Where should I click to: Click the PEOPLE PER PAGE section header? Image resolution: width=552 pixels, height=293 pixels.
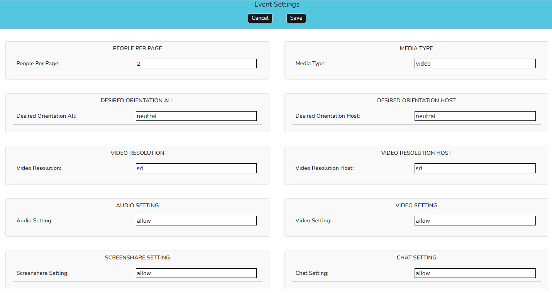click(137, 48)
